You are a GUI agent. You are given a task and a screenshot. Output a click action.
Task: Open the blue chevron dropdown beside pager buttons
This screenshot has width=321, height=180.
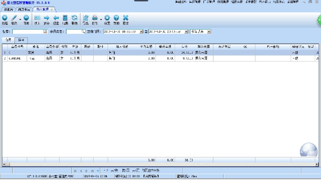point(98,171)
